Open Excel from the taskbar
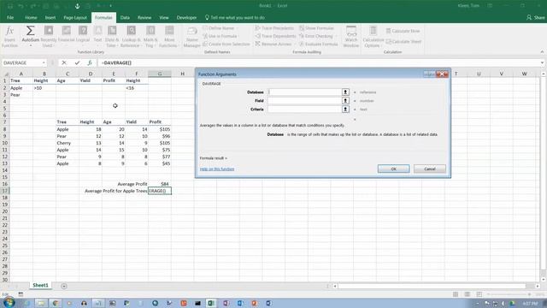 click(211, 303)
